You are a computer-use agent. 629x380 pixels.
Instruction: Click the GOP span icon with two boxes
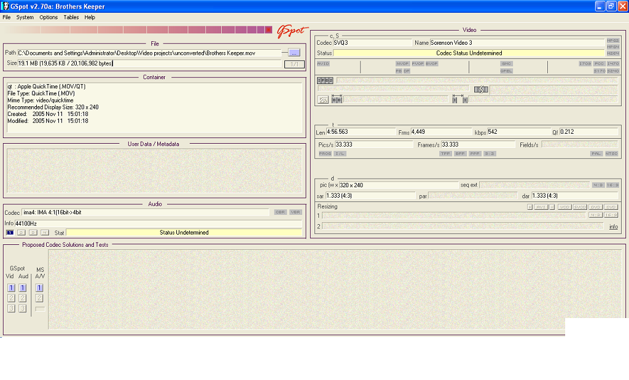(337, 99)
